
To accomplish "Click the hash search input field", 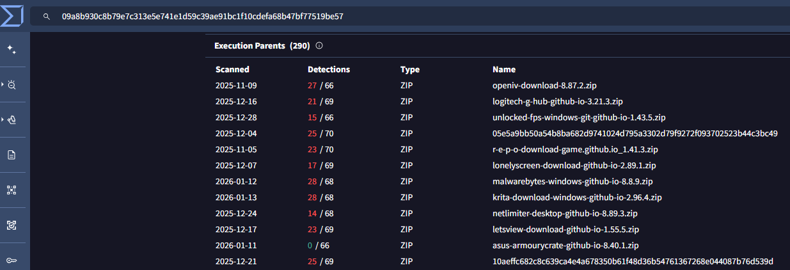I will pyautogui.click(x=409, y=16).
